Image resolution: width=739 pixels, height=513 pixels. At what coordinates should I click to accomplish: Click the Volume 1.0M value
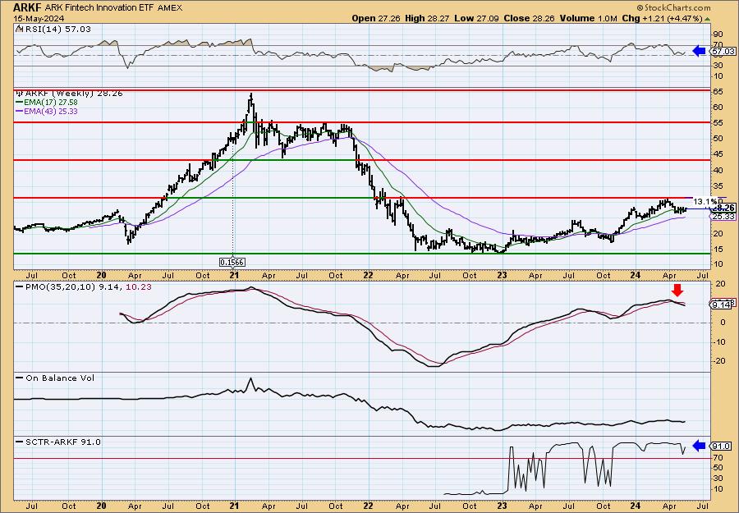(x=588, y=18)
